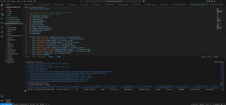Switch to the DEBUG CONSOLE panel tab
This screenshot has height=105, width=226.
coord(42,57)
